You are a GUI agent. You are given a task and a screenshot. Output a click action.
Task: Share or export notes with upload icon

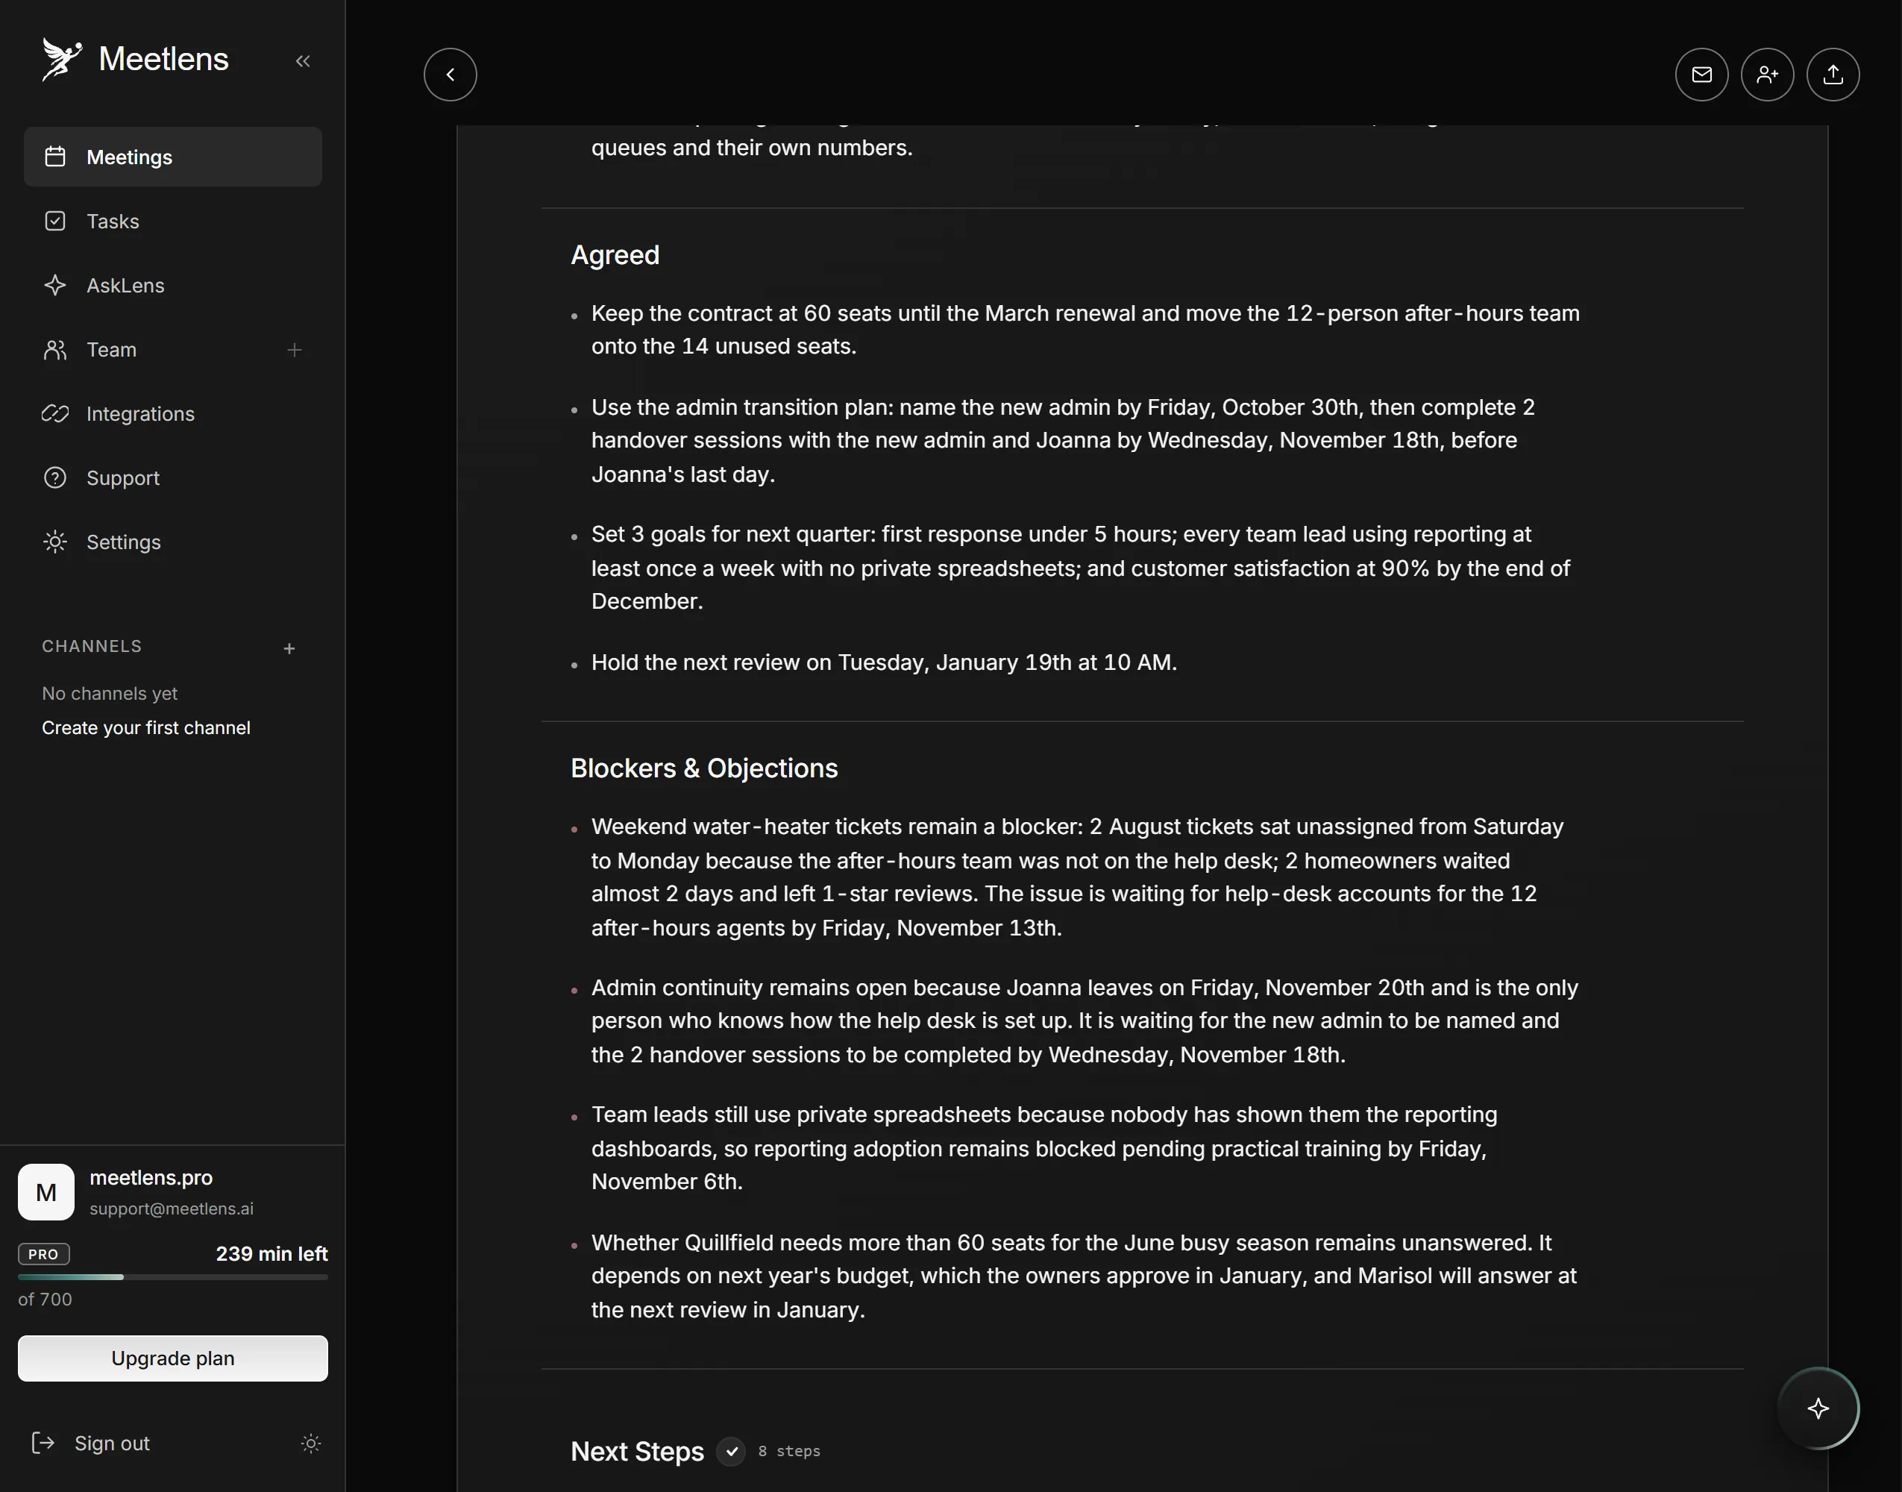1832,75
